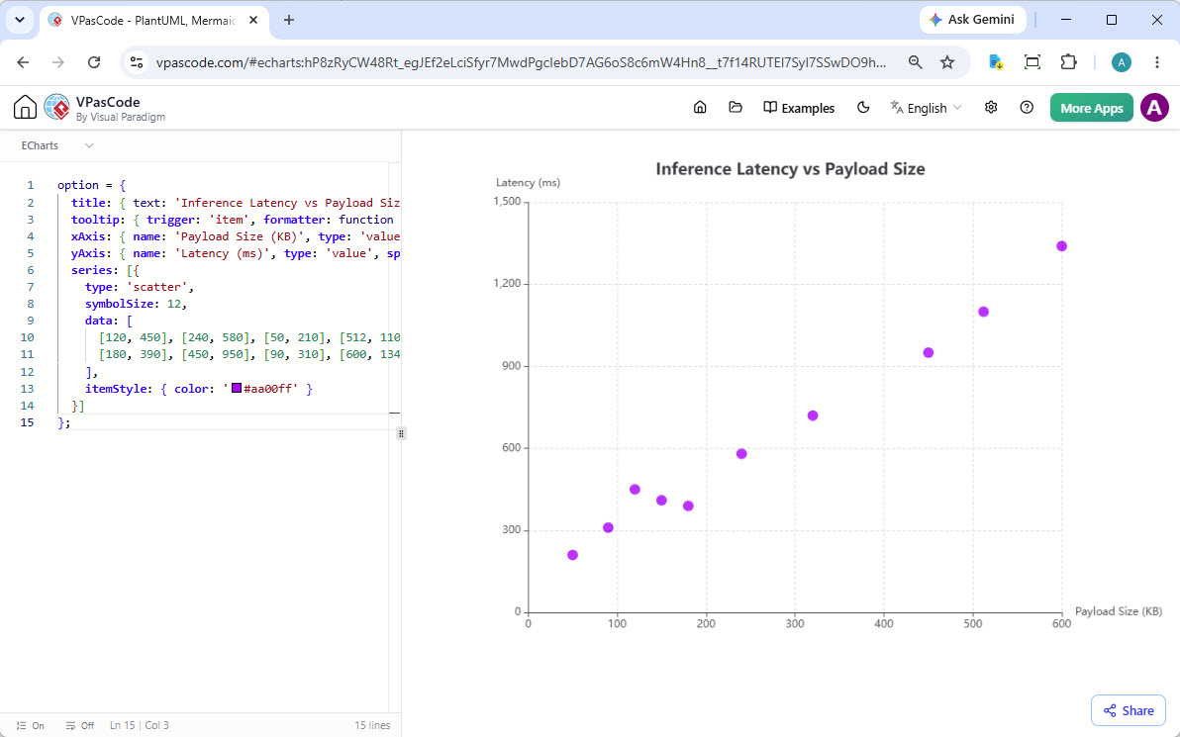Click the screen capture extension icon
1180x737 pixels.
1032,62
